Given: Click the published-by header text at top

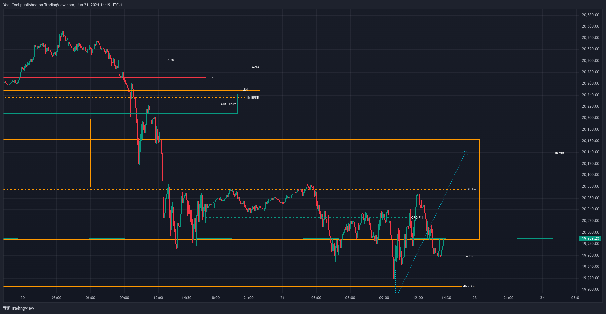Looking at the screenshot, I should tap(63, 5).
